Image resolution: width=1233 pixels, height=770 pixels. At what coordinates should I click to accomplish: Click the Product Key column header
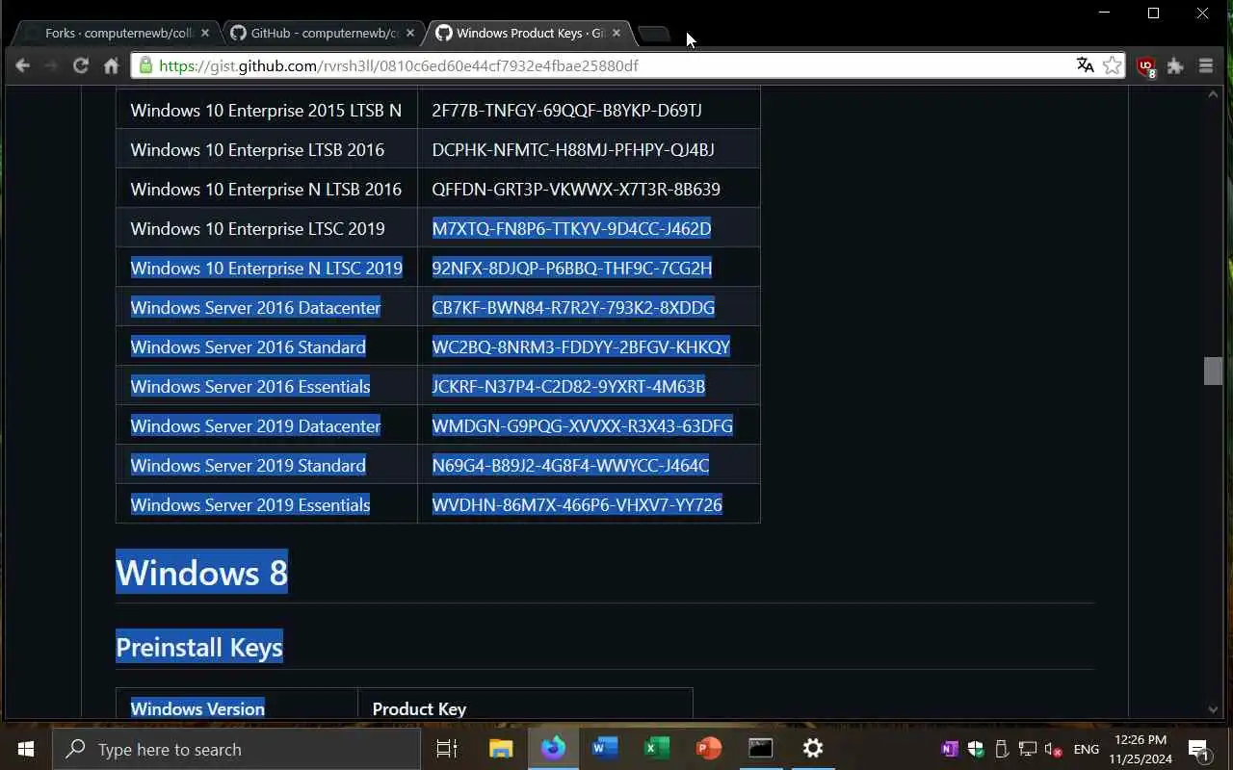click(x=419, y=708)
